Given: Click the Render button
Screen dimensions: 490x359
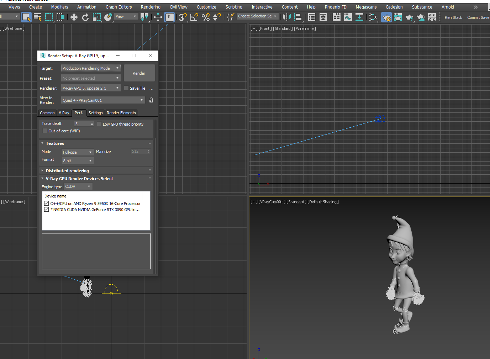Looking at the screenshot, I should (139, 73).
